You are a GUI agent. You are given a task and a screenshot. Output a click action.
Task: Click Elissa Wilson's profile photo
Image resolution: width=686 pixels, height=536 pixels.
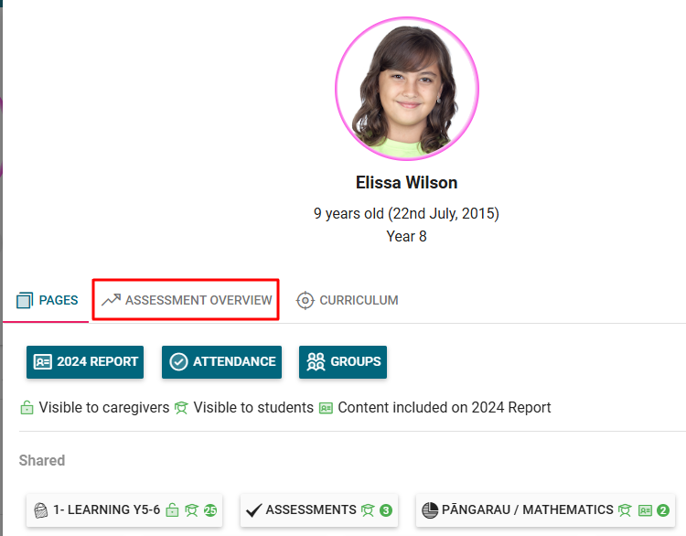(406, 89)
